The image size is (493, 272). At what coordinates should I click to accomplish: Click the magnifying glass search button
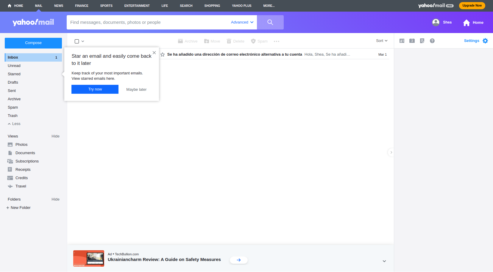(x=270, y=22)
